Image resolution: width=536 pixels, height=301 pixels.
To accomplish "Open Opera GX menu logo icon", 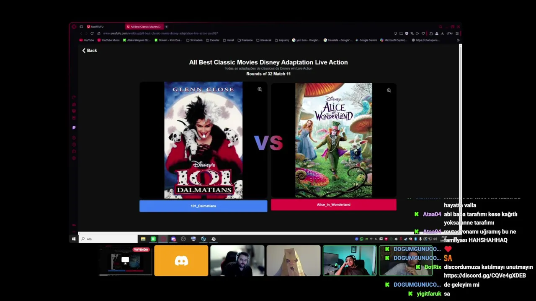I will pyautogui.click(x=74, y=27).
